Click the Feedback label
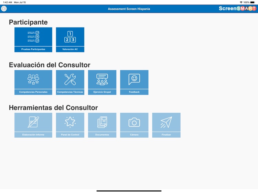The image size is (258, 193). pos(134,92)
